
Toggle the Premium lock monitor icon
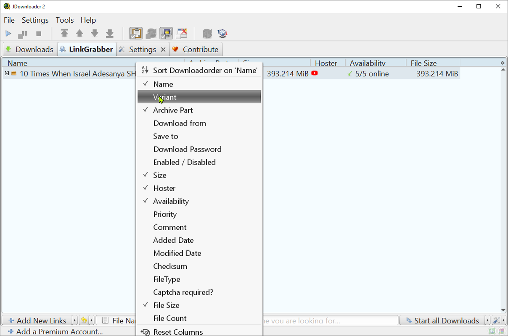[167, 33]
